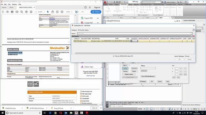
Task: Collapse General ordering data section
Action: pyautogui.click(x=75, y=92)
